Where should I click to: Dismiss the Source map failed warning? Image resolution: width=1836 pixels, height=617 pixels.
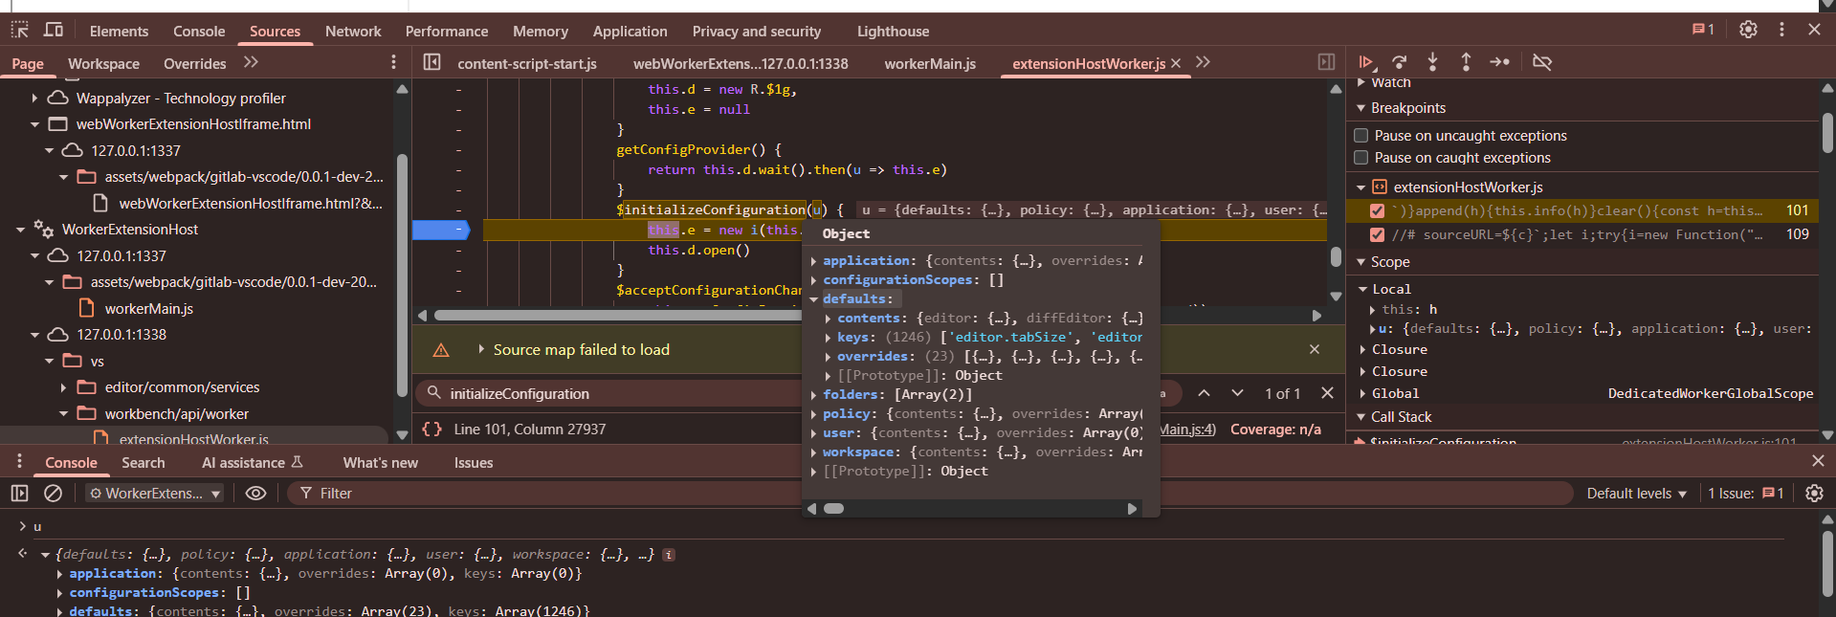1315,349
